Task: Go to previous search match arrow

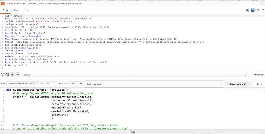Action: [12, 74]
